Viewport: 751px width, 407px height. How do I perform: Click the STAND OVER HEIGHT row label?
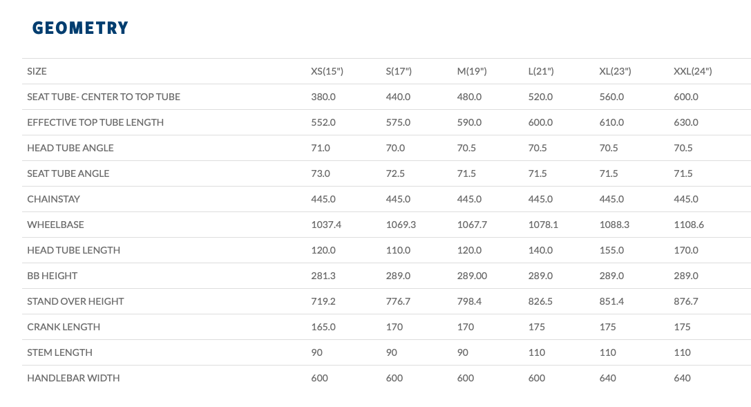click(76, 301)
